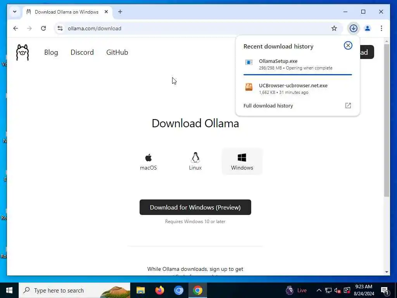This screenshot has height=298, width=397.
Task: Open File Explorer from the taskbar
Action: point(140,290)
